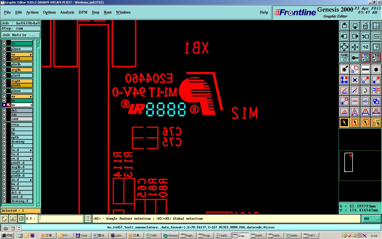Click the ruler measure tool icon
The height and width of the screenshot is (239, 382).
366,69
